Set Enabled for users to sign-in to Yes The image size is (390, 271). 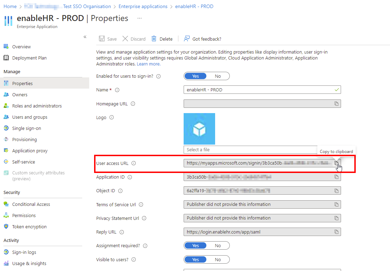[x=195, y=76]
